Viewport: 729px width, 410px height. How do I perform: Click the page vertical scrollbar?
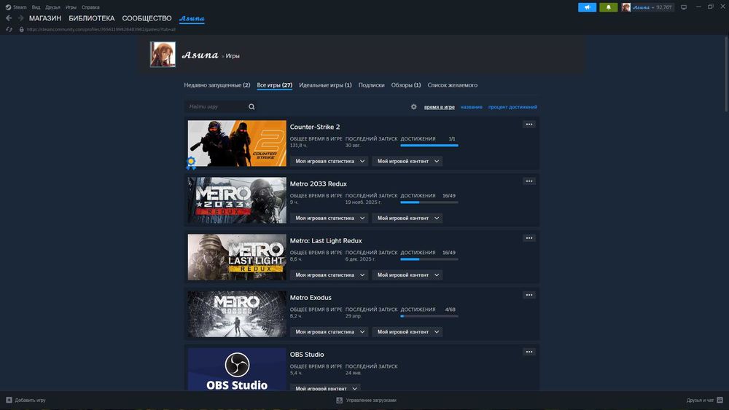tap(726, 74)
